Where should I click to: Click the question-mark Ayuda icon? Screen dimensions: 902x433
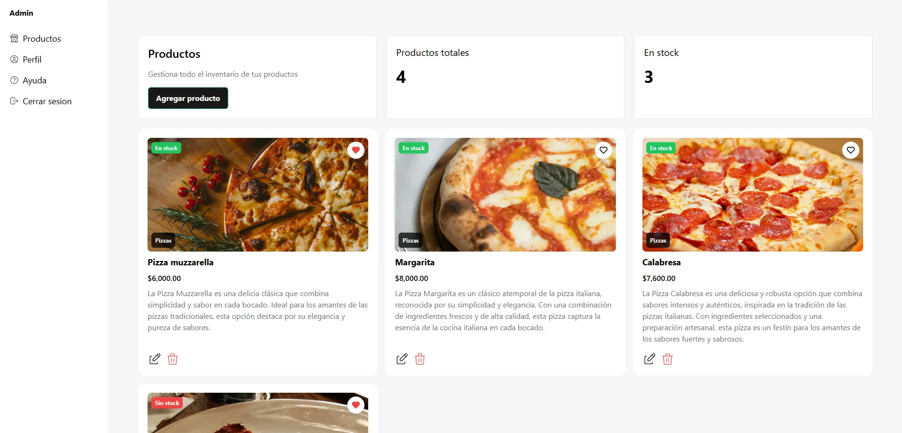pyautogui.click(x=14, y=81)
